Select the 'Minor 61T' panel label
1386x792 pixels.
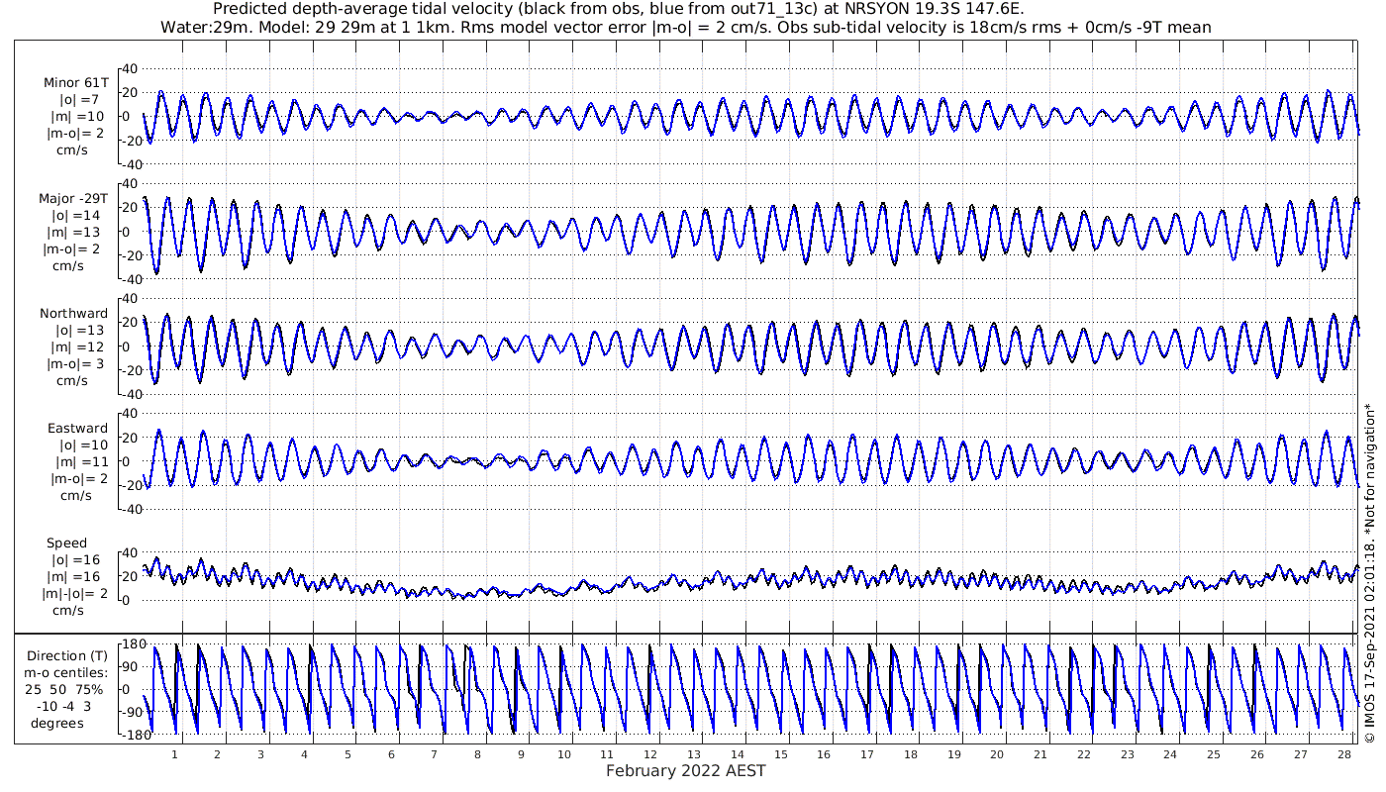click(76, 83)
